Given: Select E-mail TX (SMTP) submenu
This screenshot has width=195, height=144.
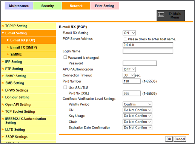Looking at the screenshot, I should (x=28, y=47).
